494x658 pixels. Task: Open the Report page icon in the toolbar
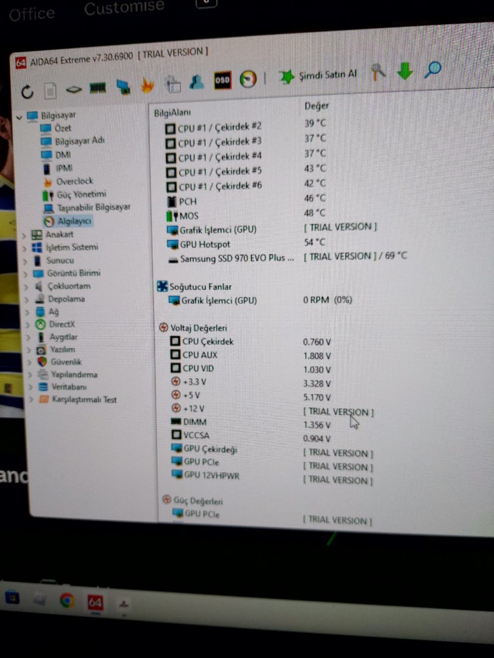51,91
